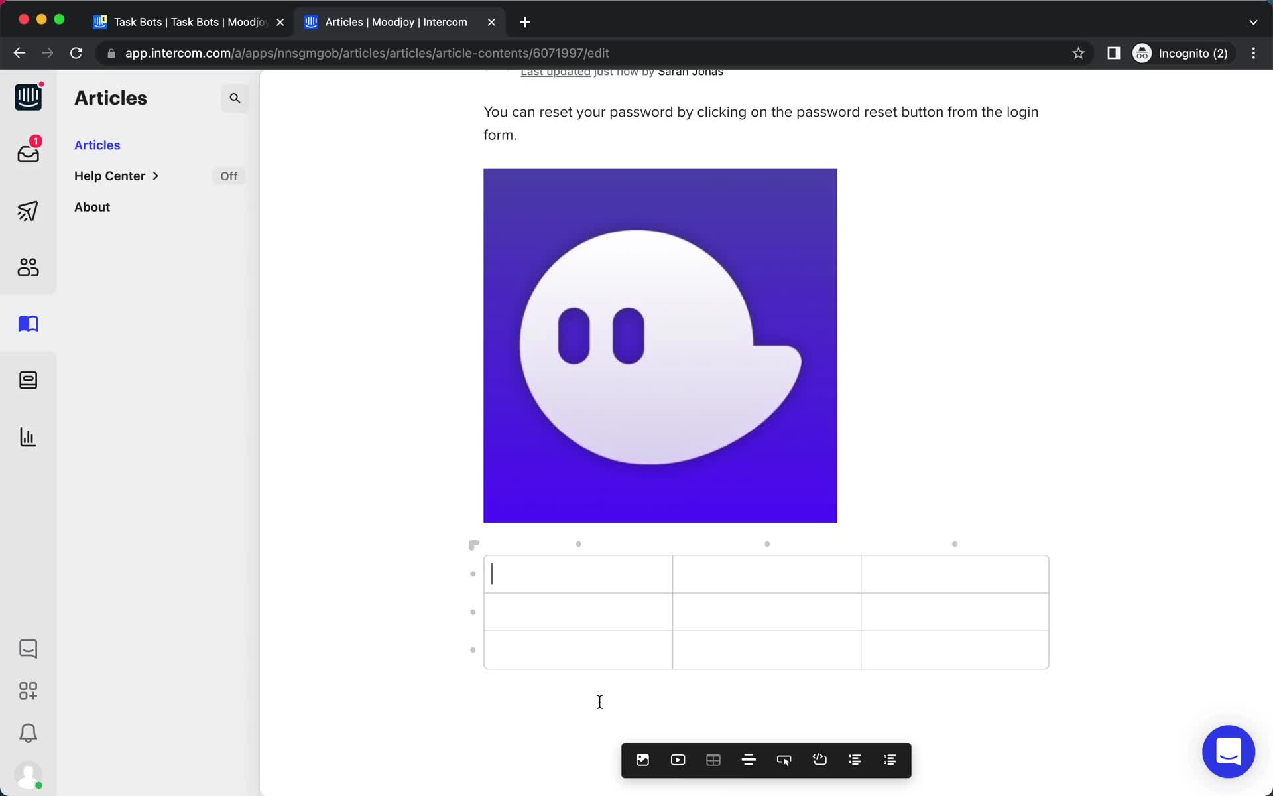Open the Intercom Messenger launcher bubble
Image resolution: width=1273 pixels, height=796 pixels.
[x=1229, y=752]
